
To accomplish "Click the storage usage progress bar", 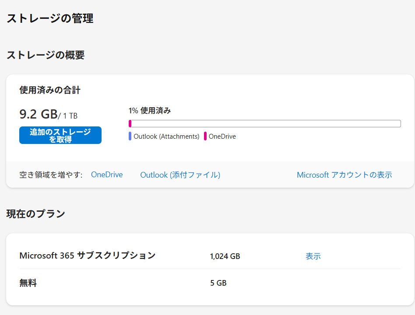I will [x=265, y=123].
